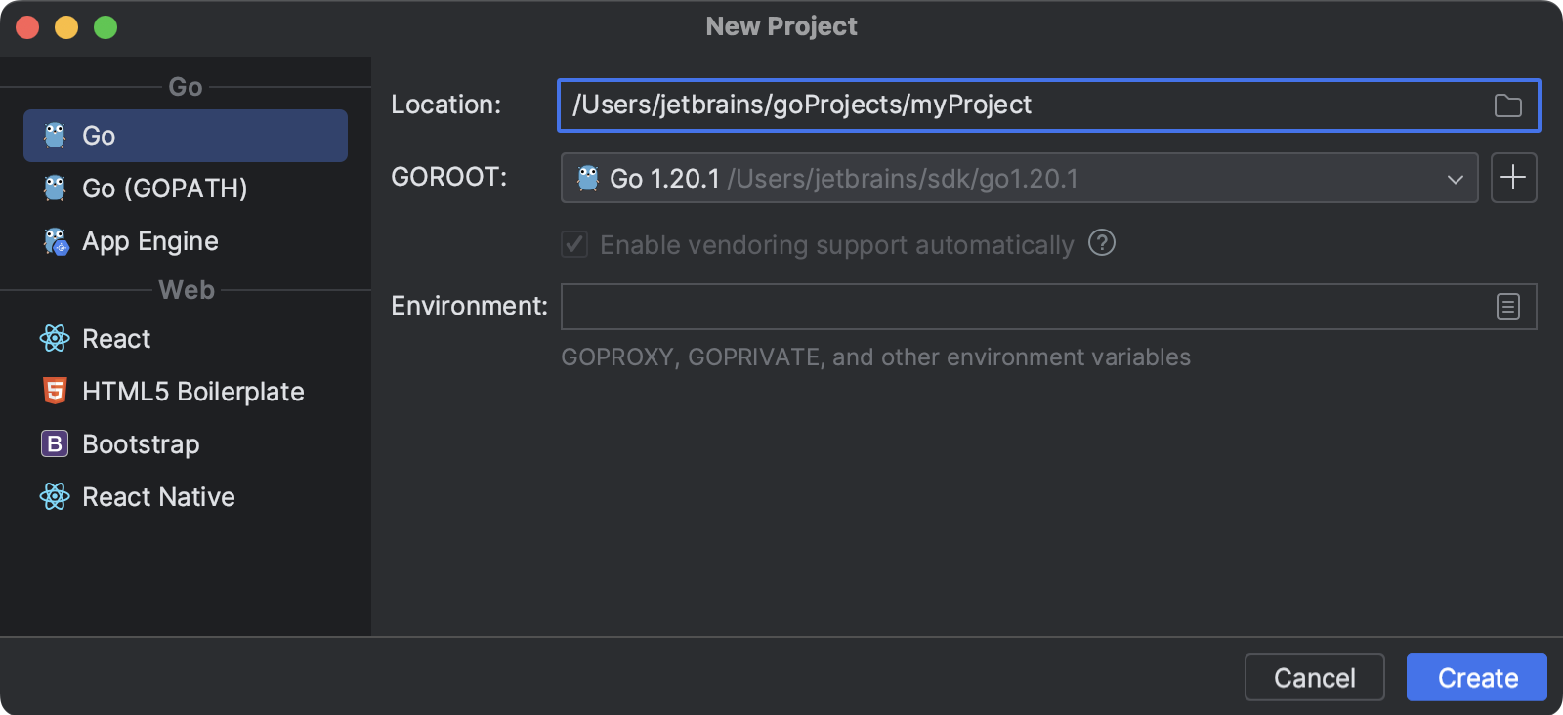Open the Environment variables editor icon

(1507, 306)
